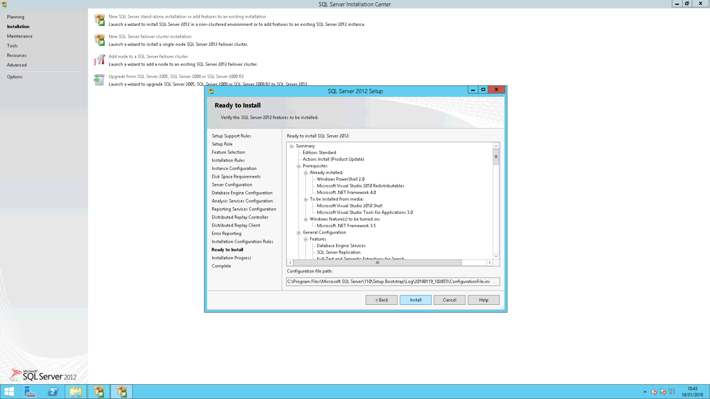Open the Planning section
This screenshot has height=399, width=710.
(16, 17)
